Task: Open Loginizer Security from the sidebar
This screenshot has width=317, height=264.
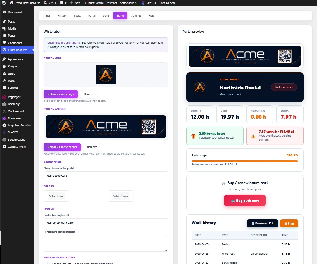Action: 19,125
